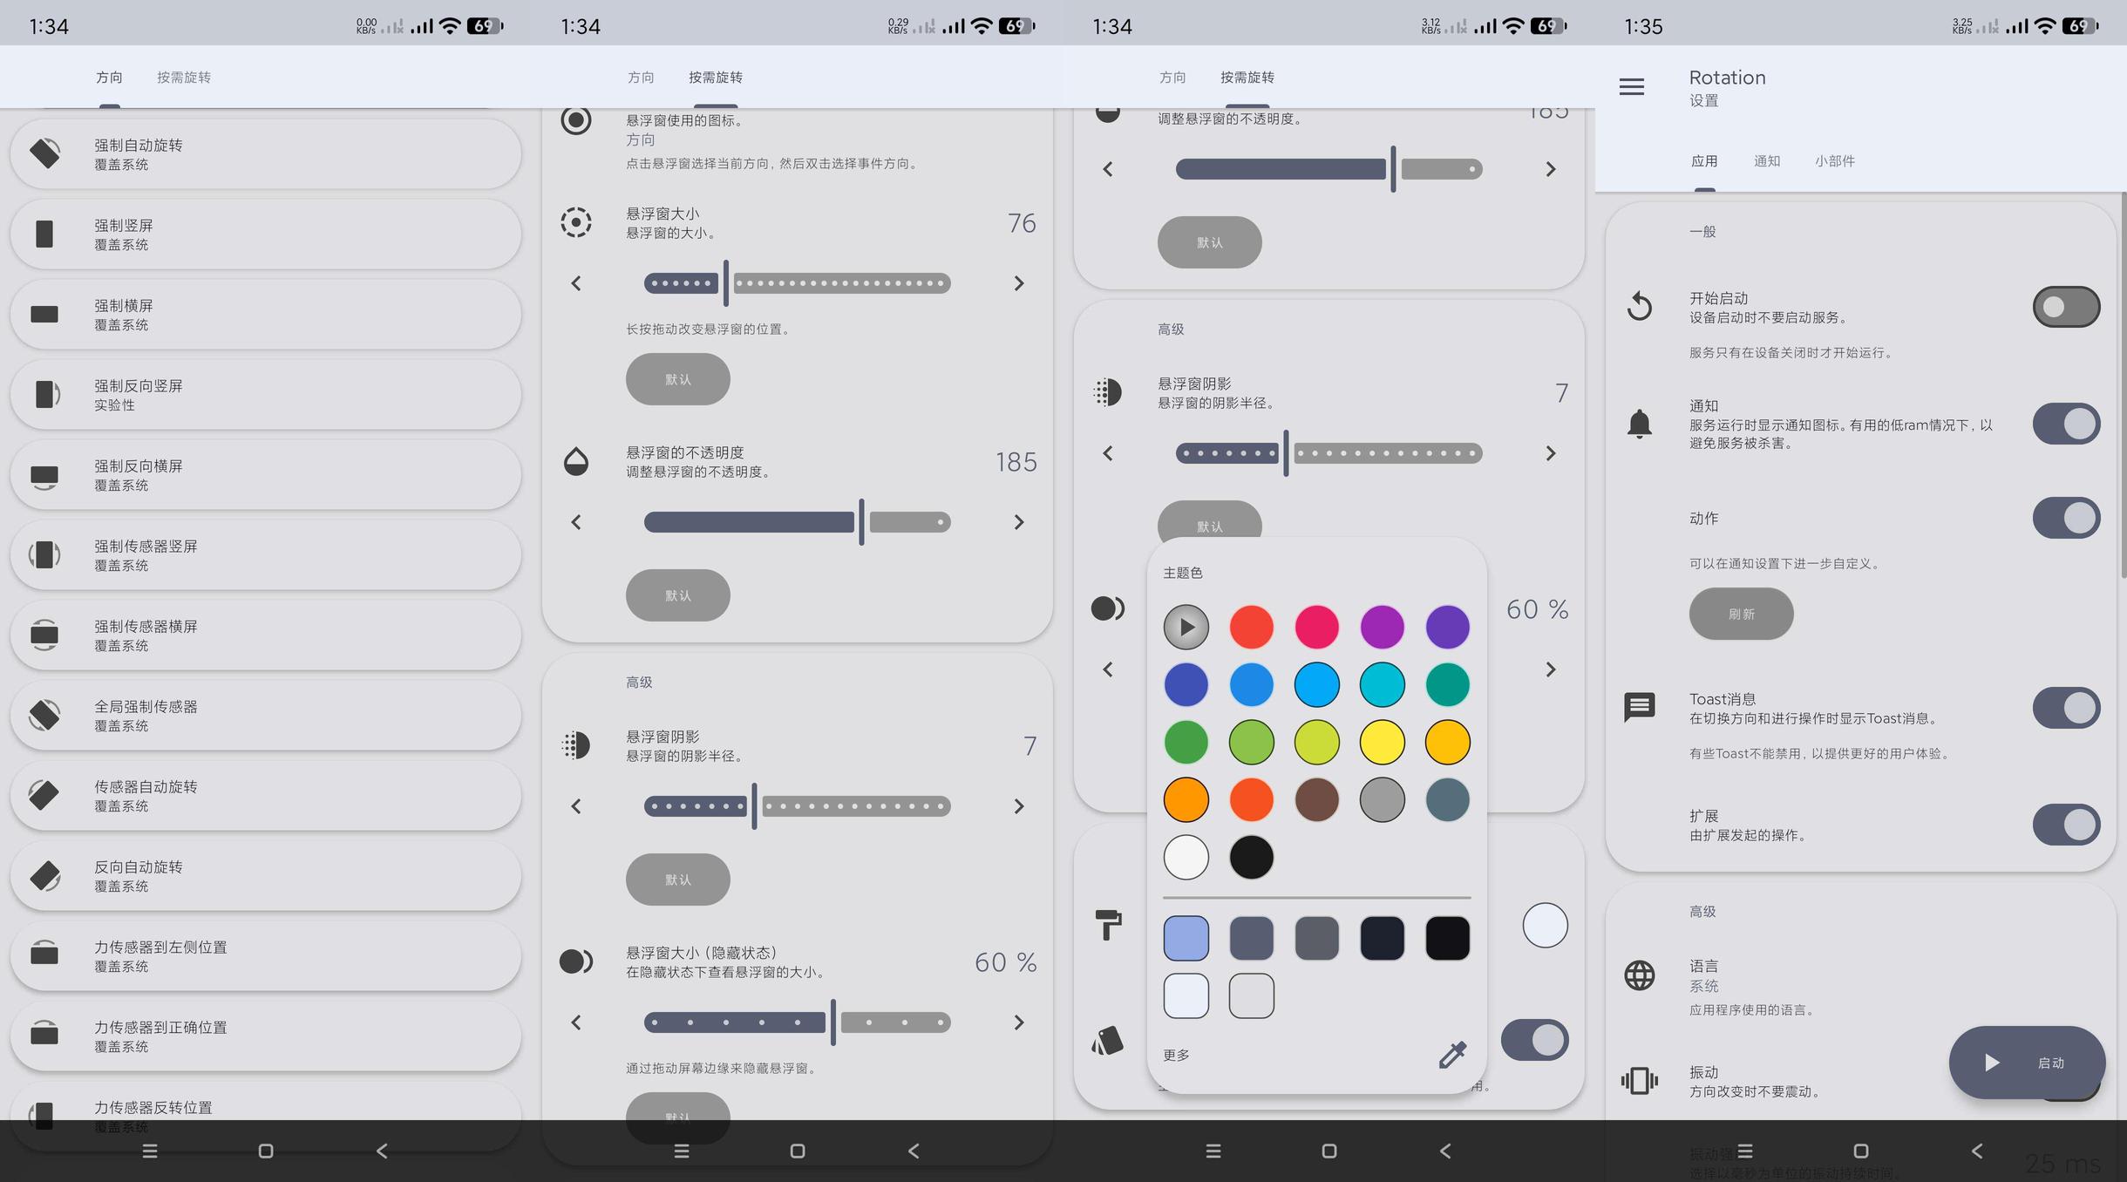Image resolution: width=2127 pixels, height=1182 pixels.
Task: Click the paint roller icon
Action: pyautogui.click(x=1108, y=924)
